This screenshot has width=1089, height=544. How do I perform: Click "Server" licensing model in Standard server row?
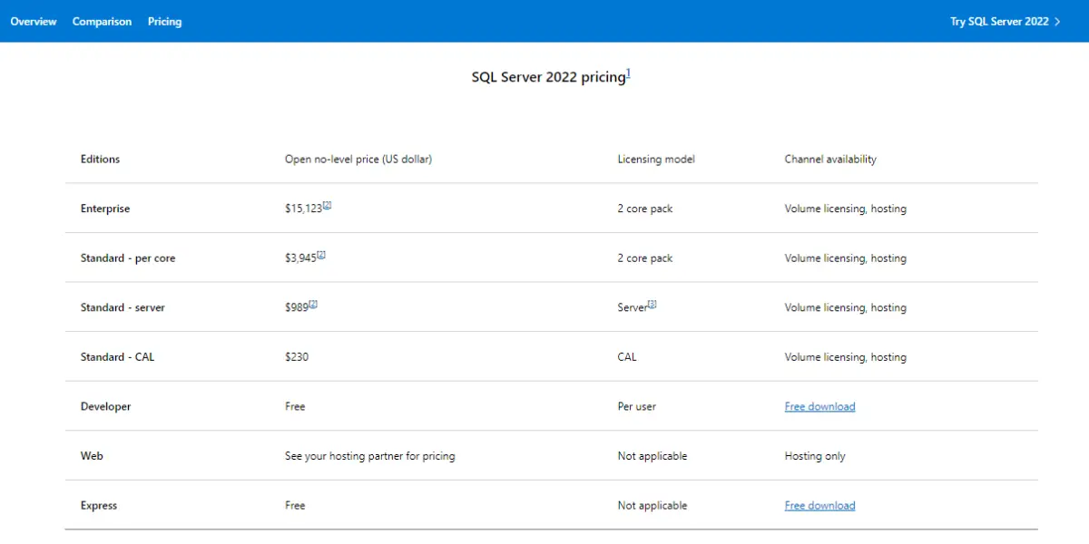pyautogui.click(x=633, y=308)
